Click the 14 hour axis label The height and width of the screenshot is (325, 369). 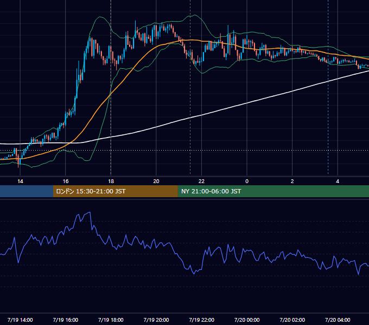tap(20, 181)
